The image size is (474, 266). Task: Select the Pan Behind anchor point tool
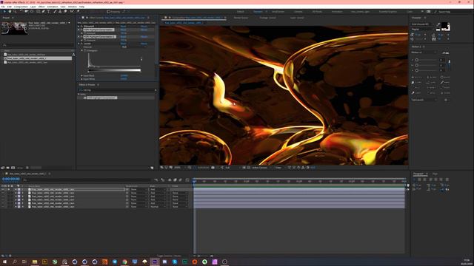point(32,12)
